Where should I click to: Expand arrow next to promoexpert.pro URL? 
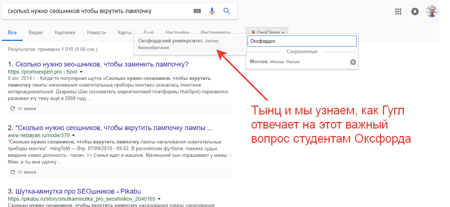(x=81, y=72)
